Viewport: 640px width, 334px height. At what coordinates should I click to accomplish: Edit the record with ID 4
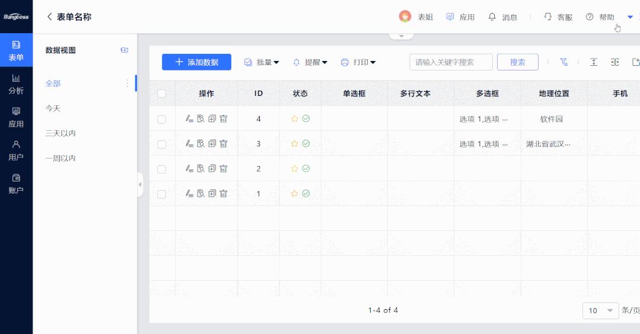coord(189,119)
